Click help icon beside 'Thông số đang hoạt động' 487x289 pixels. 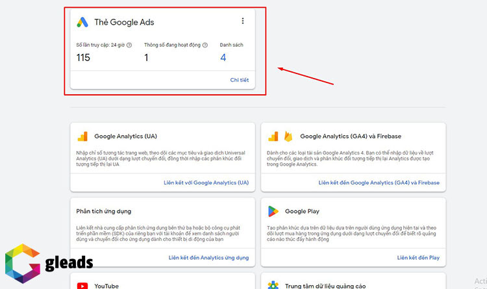click(205, 45)
